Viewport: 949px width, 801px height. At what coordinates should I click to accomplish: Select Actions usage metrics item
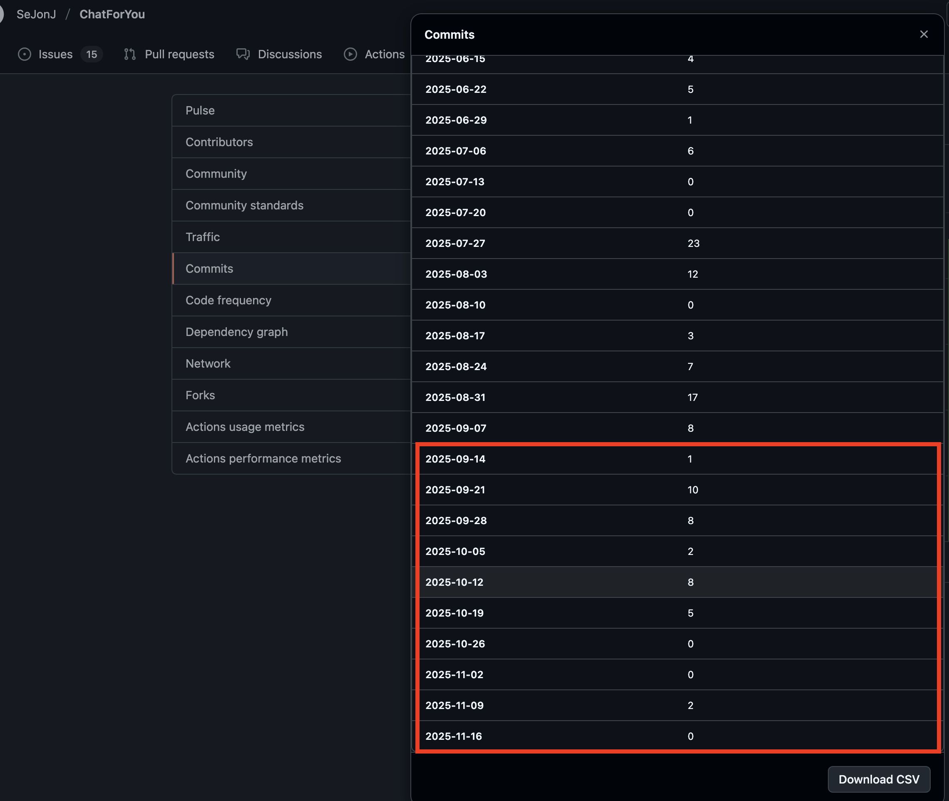(245, 427)
